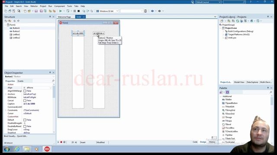Save the current file with the floppy icon
Screen dimensions: 277x155
point(36,11)
